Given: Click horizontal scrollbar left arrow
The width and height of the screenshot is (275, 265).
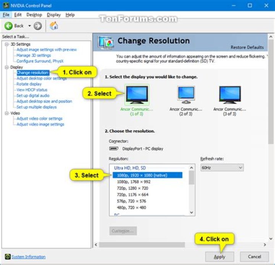Looking at the screenshot, I should 96,245.
